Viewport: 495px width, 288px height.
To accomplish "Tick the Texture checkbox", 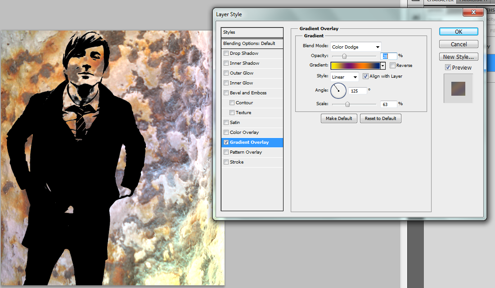I will click(232, 112).
